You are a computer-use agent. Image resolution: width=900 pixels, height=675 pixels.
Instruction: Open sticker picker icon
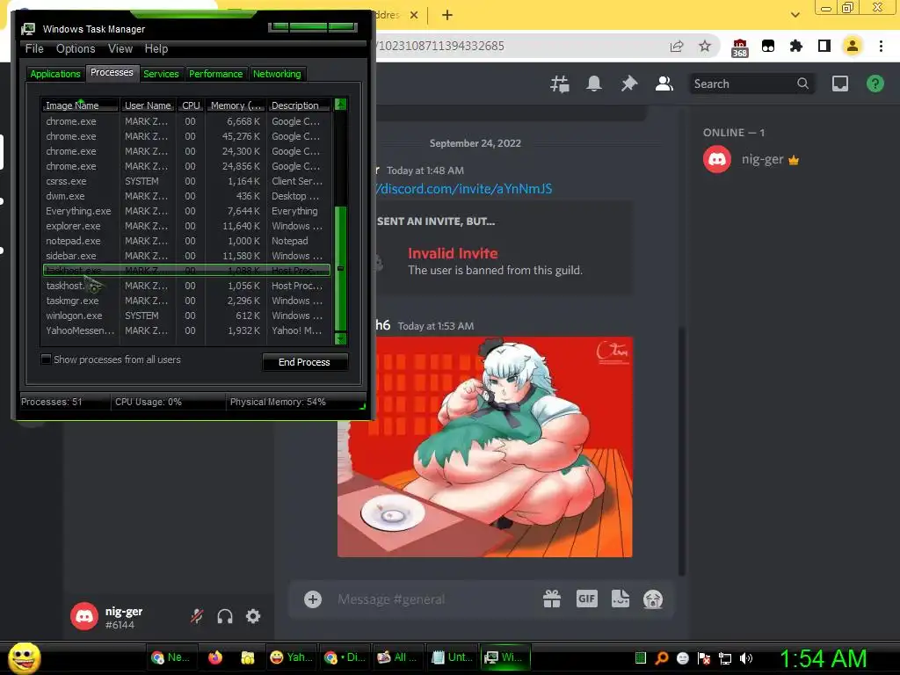pyautogui.click(x=620, y=599)
